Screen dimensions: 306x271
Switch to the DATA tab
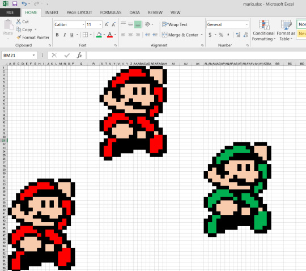click(x=134, y=12)
